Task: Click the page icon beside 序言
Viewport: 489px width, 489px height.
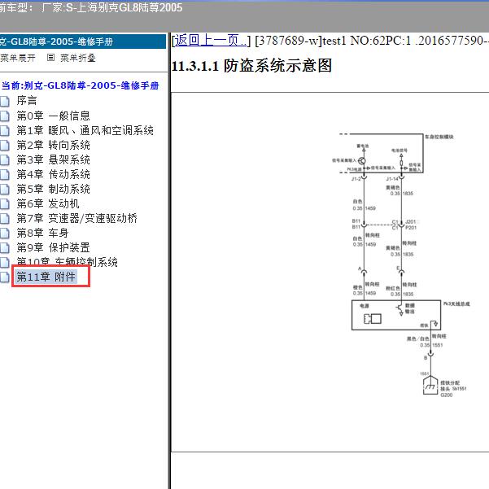Action: 4,101
